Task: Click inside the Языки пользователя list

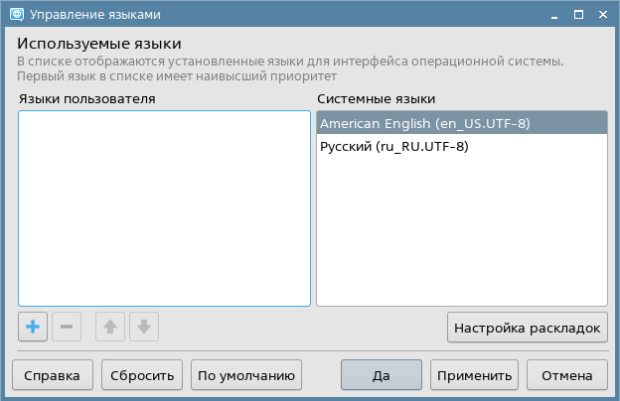Action: coord(164,208)
